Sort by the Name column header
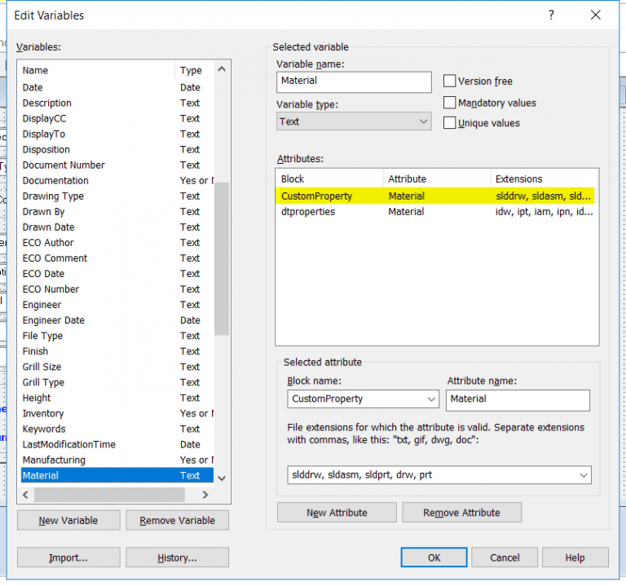Image resolution: width=626 pixels, height=586 pixels. pos(98,70)
